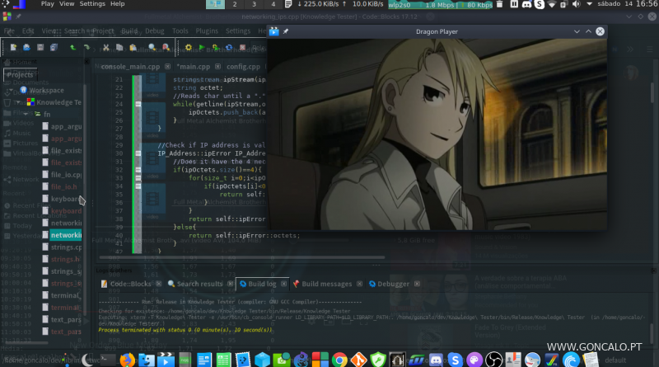
Task: Click the Cut scissors icon
Action: 107,48
